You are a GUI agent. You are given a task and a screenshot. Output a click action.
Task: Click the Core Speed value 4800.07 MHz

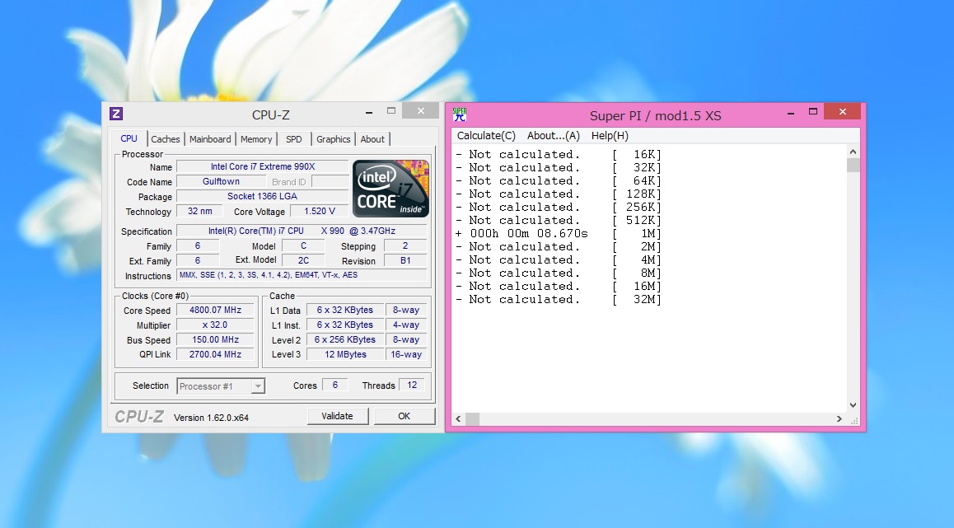215,311
